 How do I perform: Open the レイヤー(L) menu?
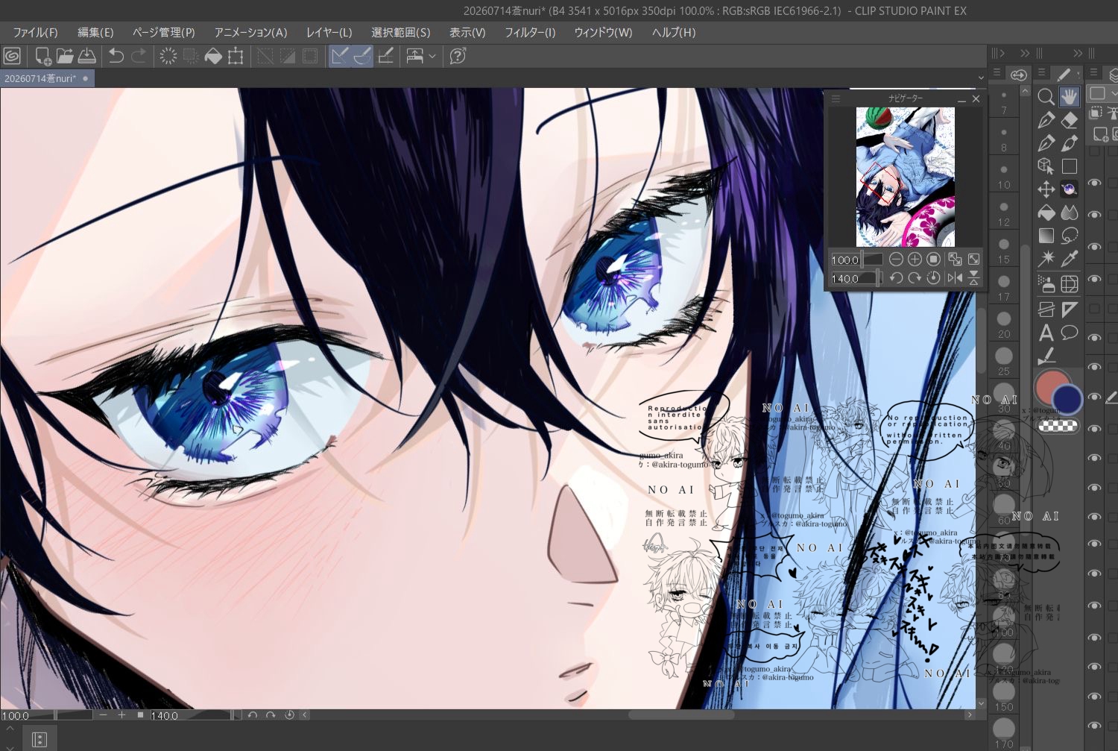tap(329, 32)
